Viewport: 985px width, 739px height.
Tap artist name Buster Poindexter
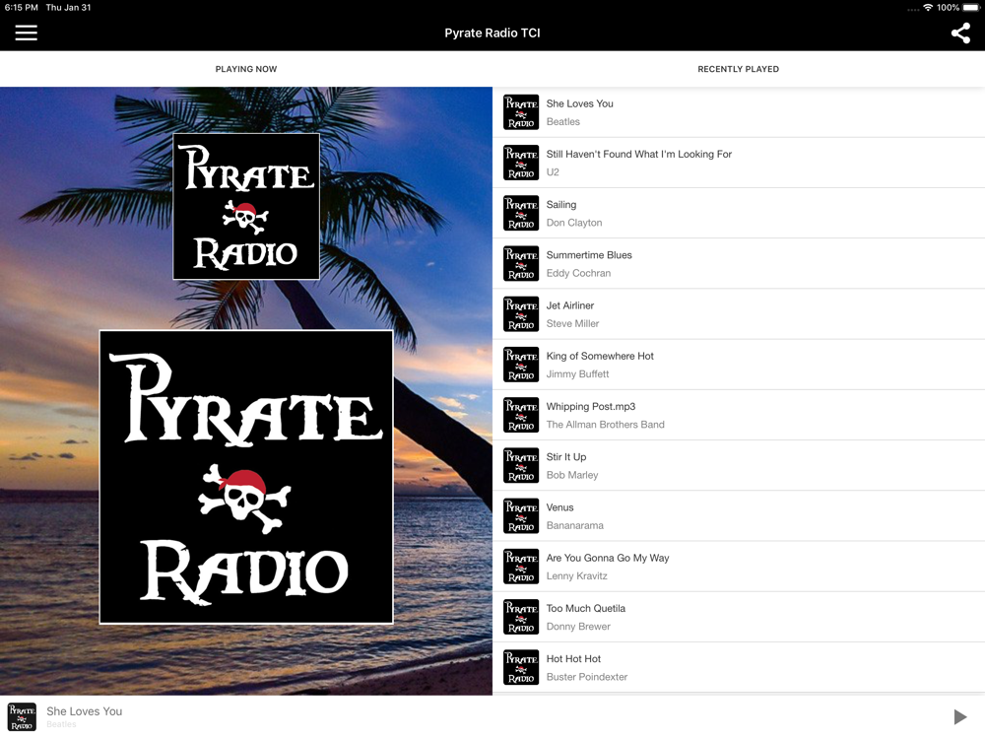click(x=587, y=678)
